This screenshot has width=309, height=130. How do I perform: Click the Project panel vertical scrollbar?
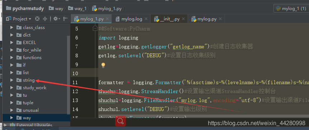click(x=68, y=75)
